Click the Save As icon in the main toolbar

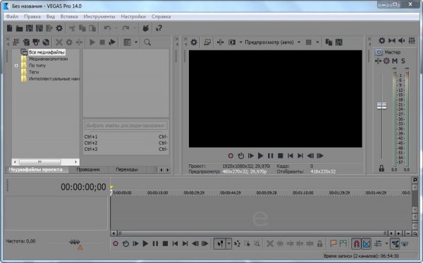39,28
